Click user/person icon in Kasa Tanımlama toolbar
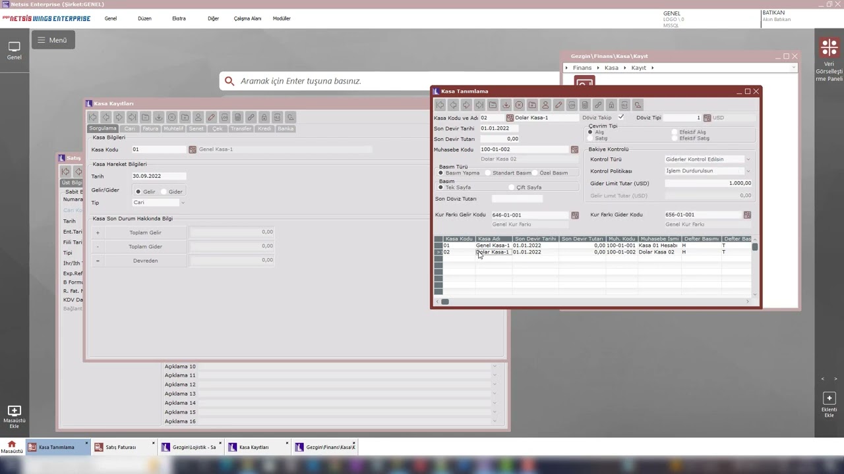844x474 pixels. pos(545,105)
